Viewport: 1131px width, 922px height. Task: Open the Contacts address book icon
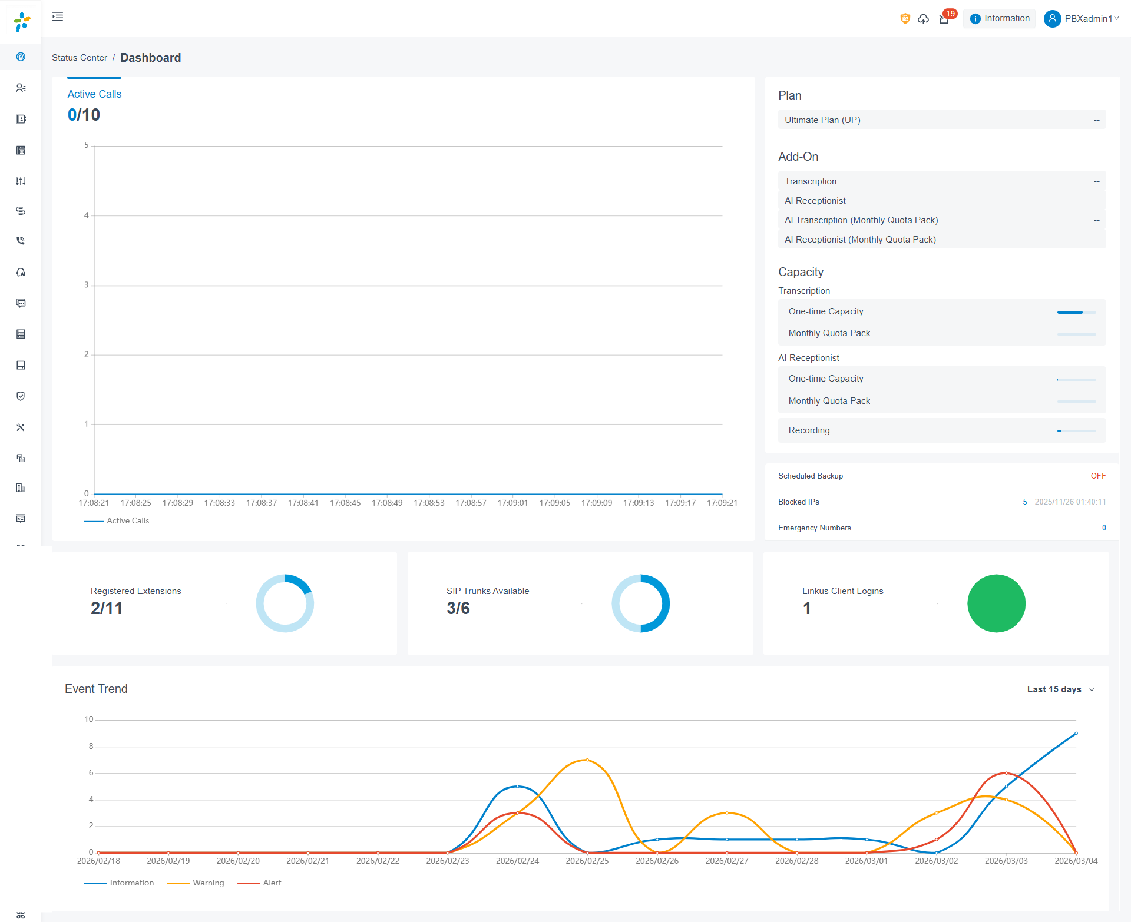(21, 119)
